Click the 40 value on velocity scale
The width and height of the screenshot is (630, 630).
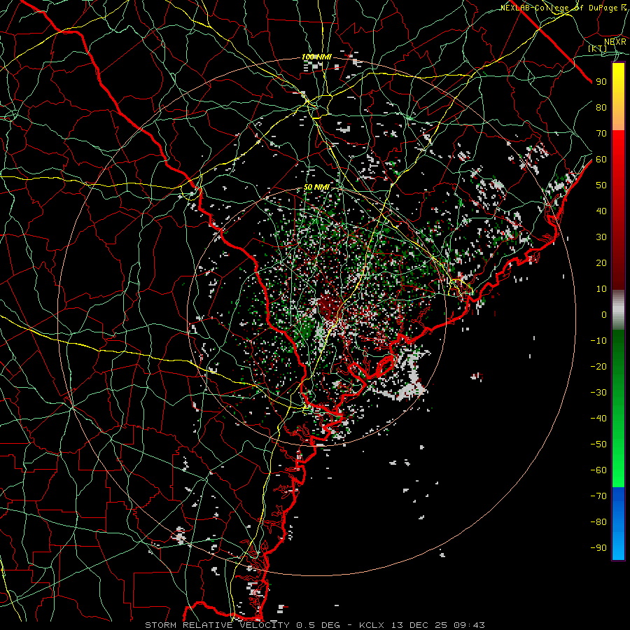coord(601,211)
